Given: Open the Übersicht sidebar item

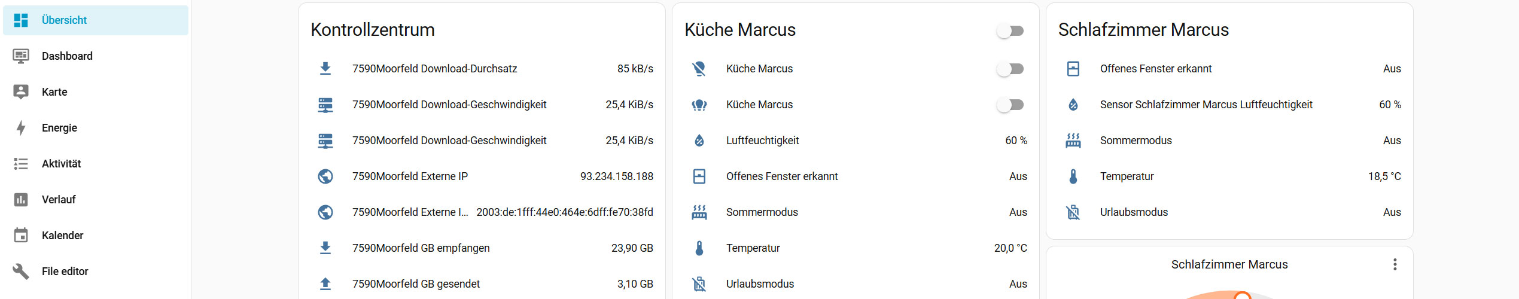Looking at the screenshot, I should 64,20.
